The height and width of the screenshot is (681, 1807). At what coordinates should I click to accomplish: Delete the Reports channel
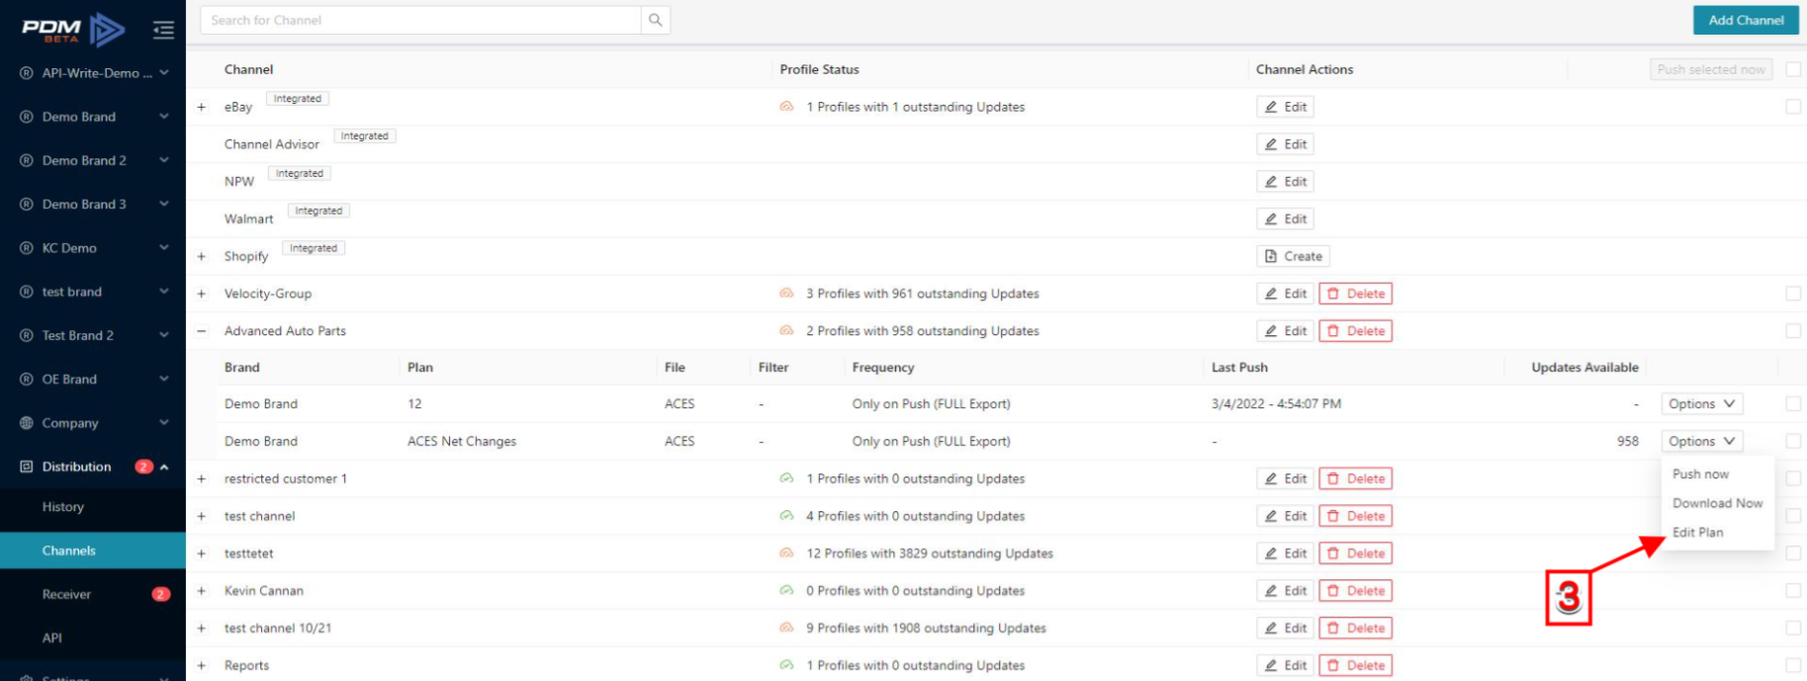click(1355, 665)
